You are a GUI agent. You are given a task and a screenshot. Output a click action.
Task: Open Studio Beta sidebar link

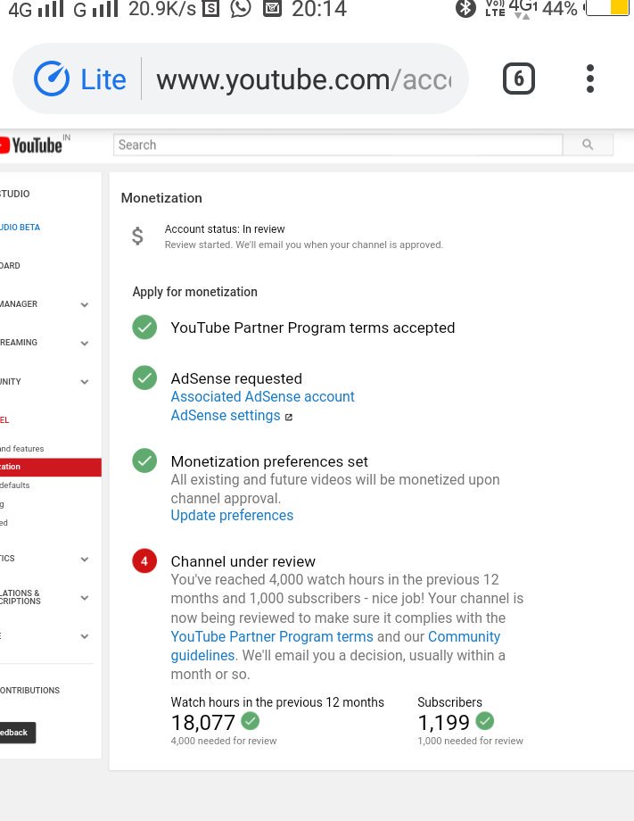point(20,228)
